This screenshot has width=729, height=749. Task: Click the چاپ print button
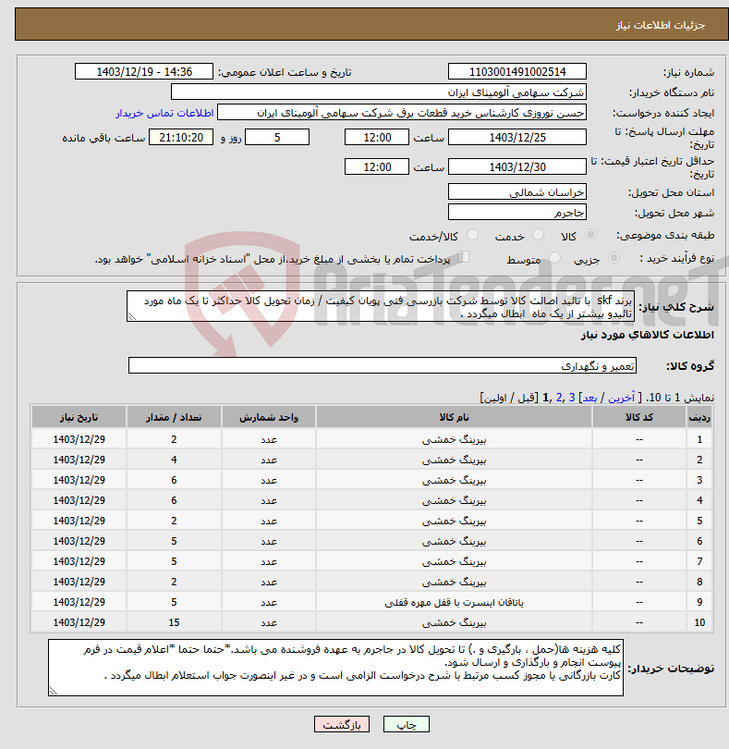point(407,724)
